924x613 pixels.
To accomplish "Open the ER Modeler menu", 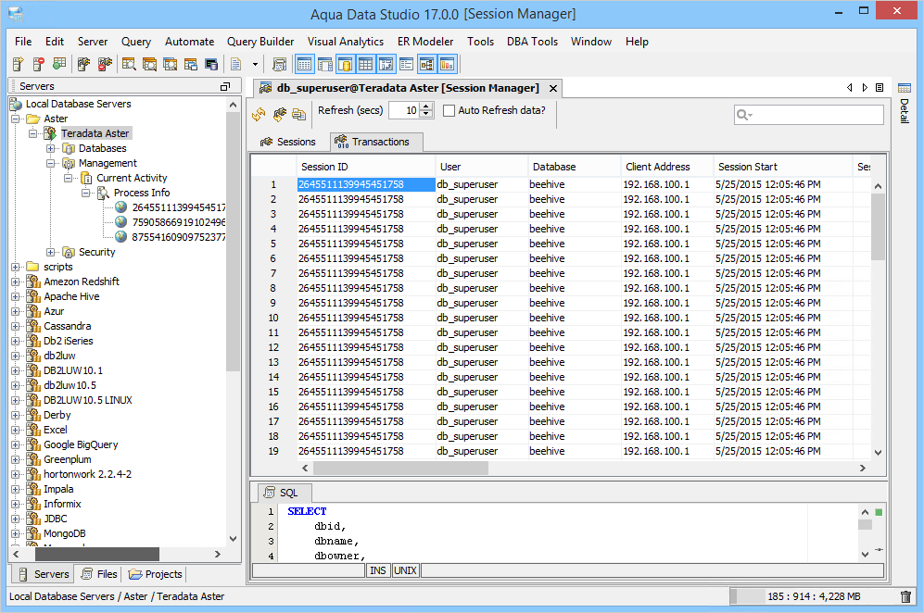I will click(x=425, y=42).
